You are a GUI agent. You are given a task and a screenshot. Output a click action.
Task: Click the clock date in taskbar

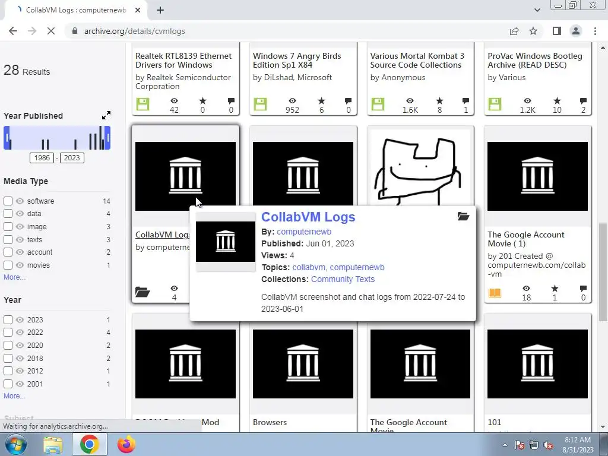[578, 445]
